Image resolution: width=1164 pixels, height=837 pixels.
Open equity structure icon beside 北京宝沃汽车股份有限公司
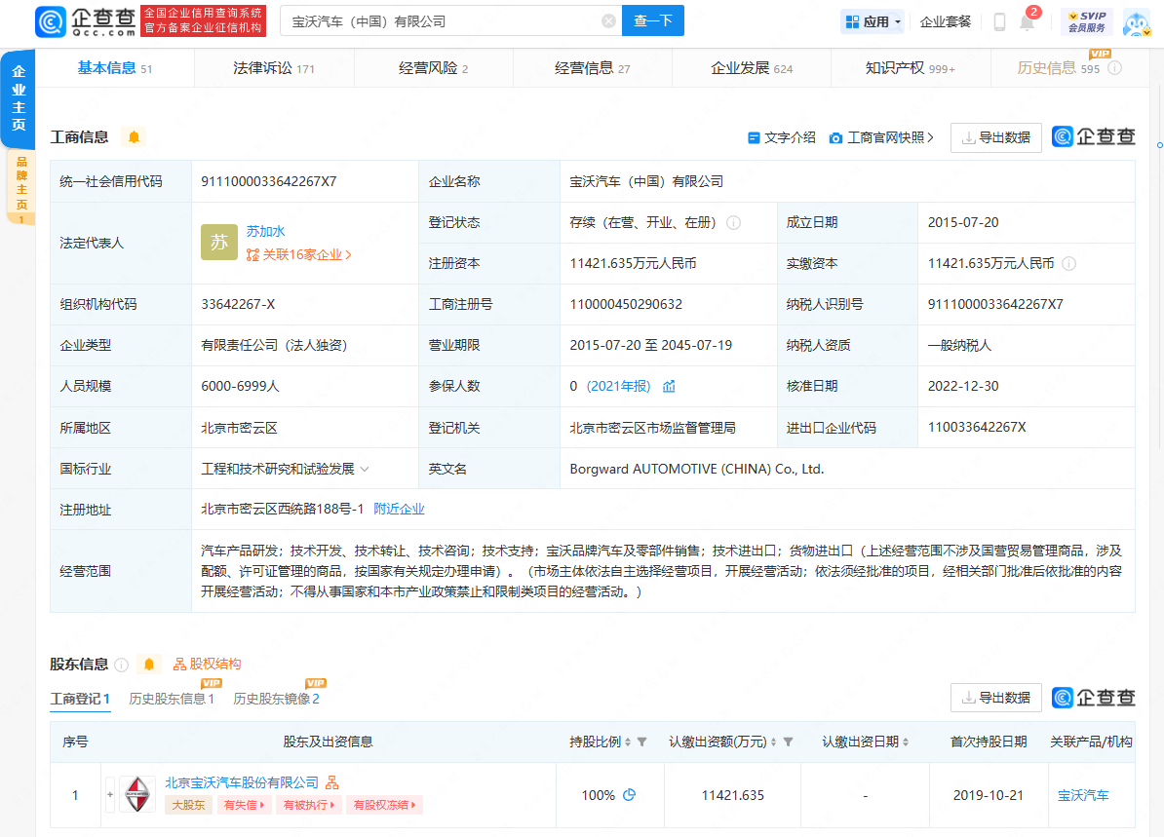332,782
